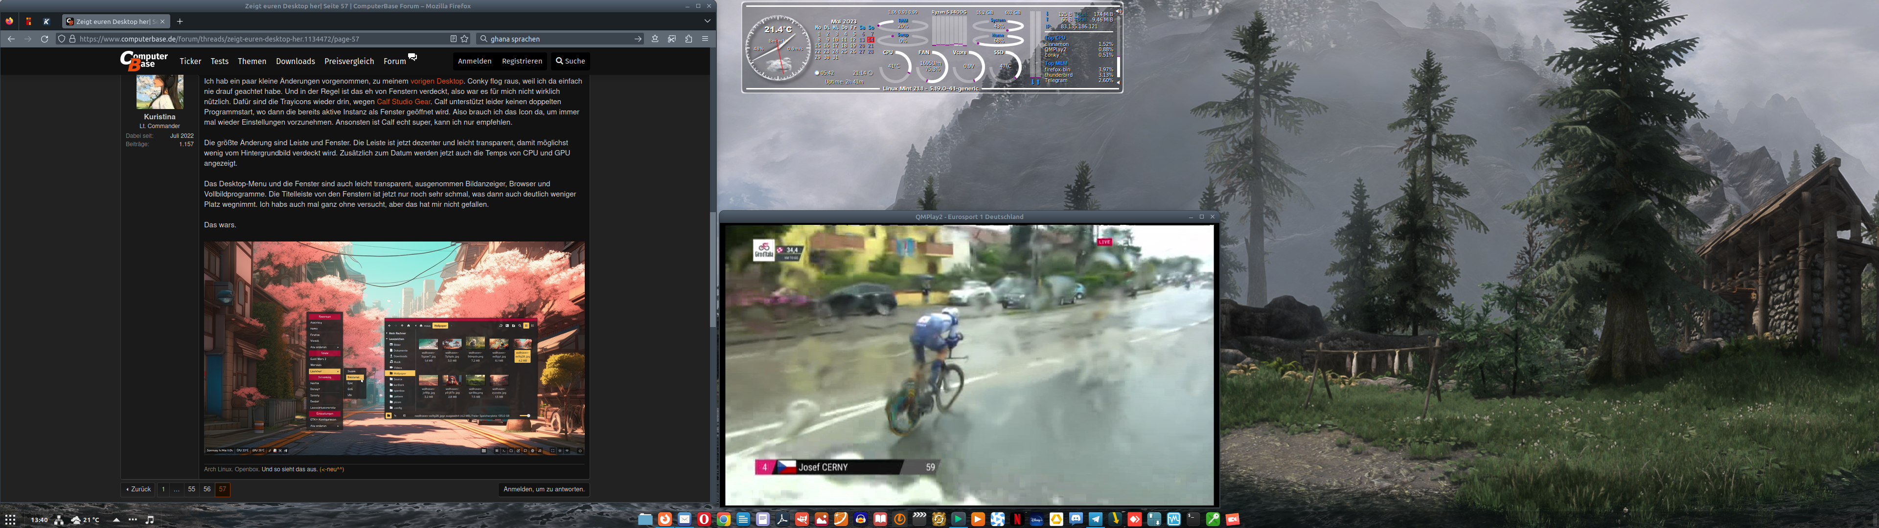The width and height of the screenshot is (1879, 528).
Task: Click the volume/audio icon in taskbar
Action: (x=150, y=518)
